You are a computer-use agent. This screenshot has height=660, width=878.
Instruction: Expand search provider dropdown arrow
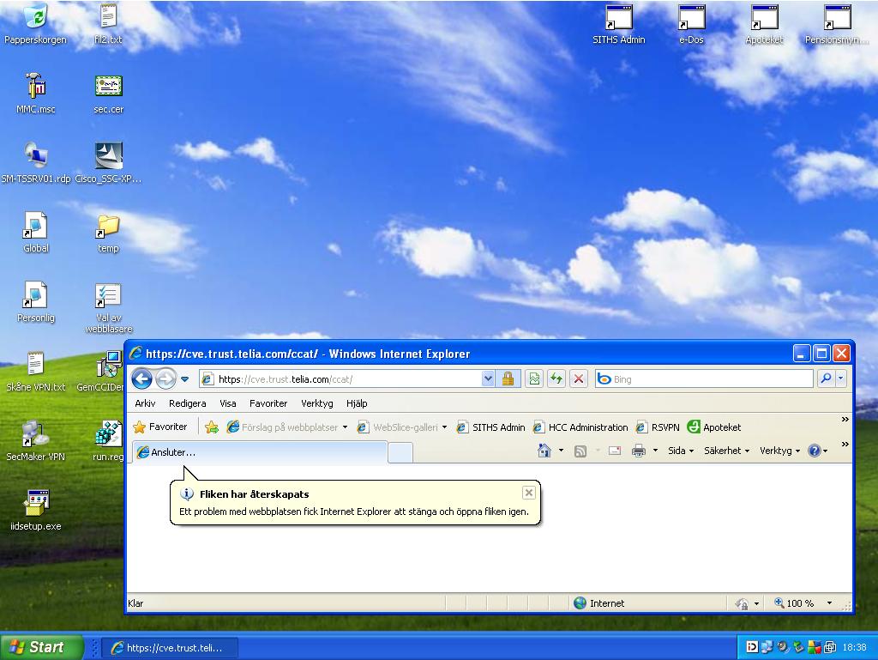point(840,379)
